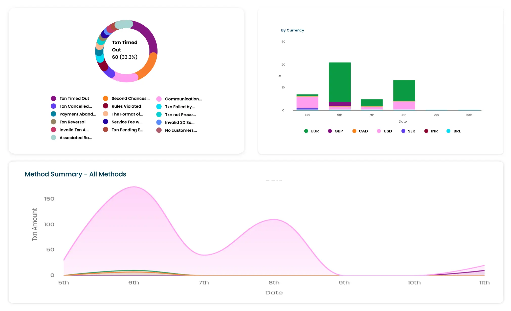
Task: Click the green EUR bar for 6th
Action: tap(340, 82)
